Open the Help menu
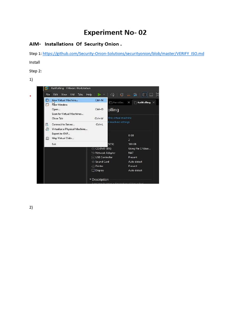Viewport: 242px width, 323px height. [x=89, y=95]
